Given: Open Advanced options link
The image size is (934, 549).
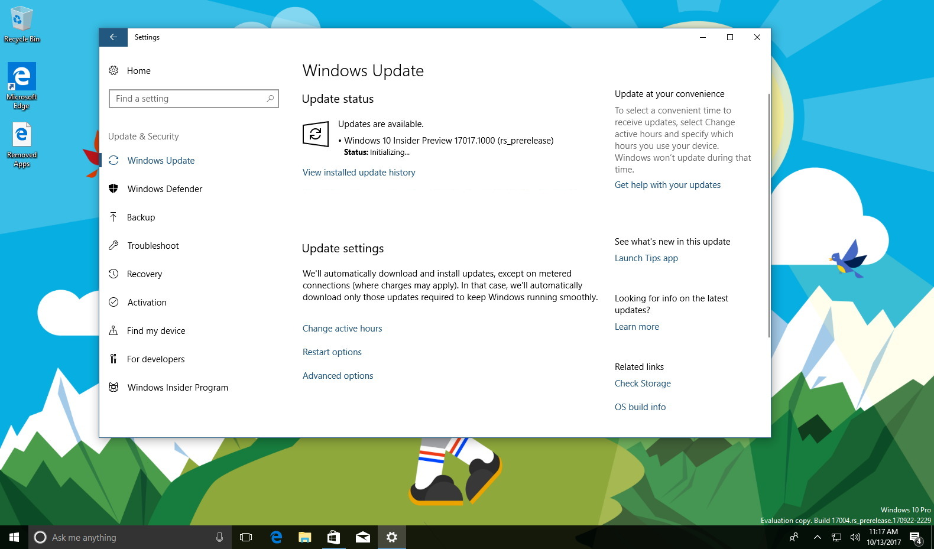Looking at the screenshot, I should click(x=338, y=376).
